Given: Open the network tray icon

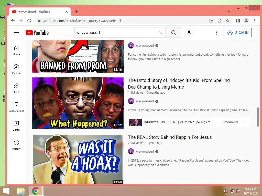Looking at the screenshot, I should click(x=232, y=191).
